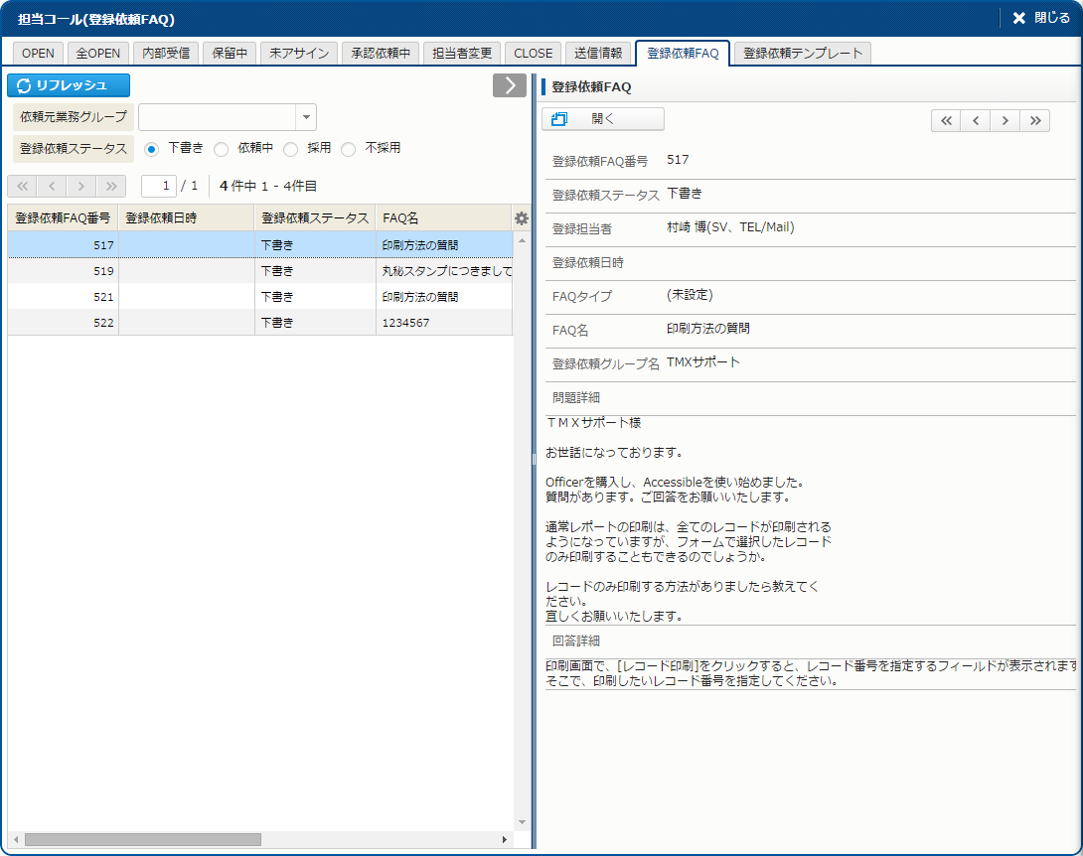Collapse list panel with gray chevron button
Screen dimensions: 1083x856
pyautogui.click(x=509, y=85)
